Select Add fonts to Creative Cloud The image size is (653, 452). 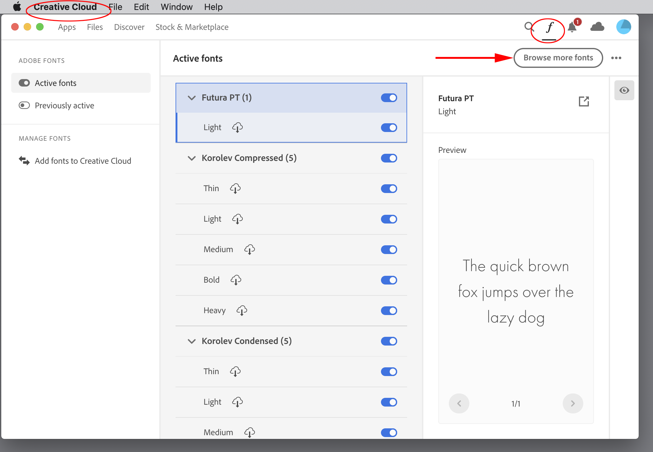[x=82, y=161]
